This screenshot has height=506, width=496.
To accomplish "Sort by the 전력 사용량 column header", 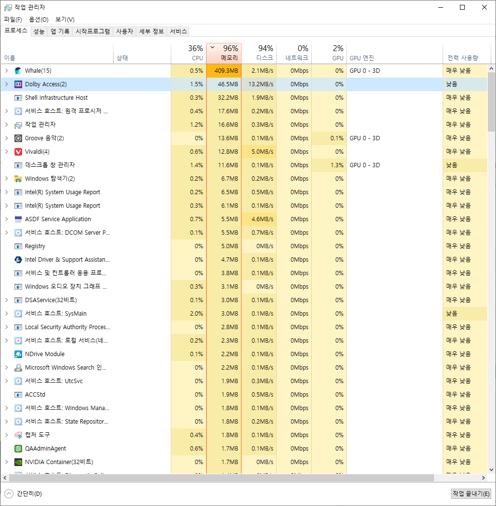I will coord(467,53).
